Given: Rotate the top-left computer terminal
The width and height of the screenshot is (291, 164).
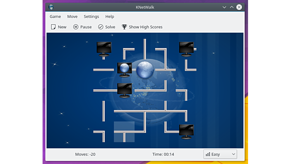Looking at the screenshot, I should click(x=104, y=49).
